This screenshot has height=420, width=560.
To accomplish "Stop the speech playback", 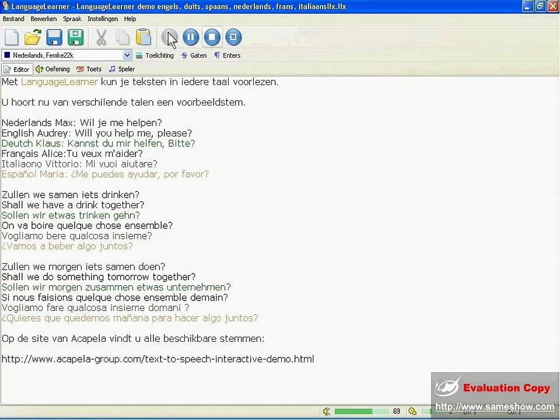I will [x=212, y=37].
